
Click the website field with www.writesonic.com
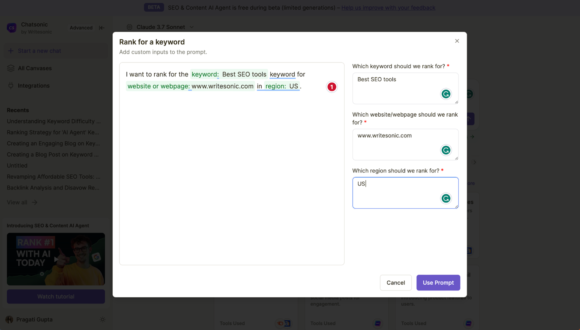tap(405, 144)
